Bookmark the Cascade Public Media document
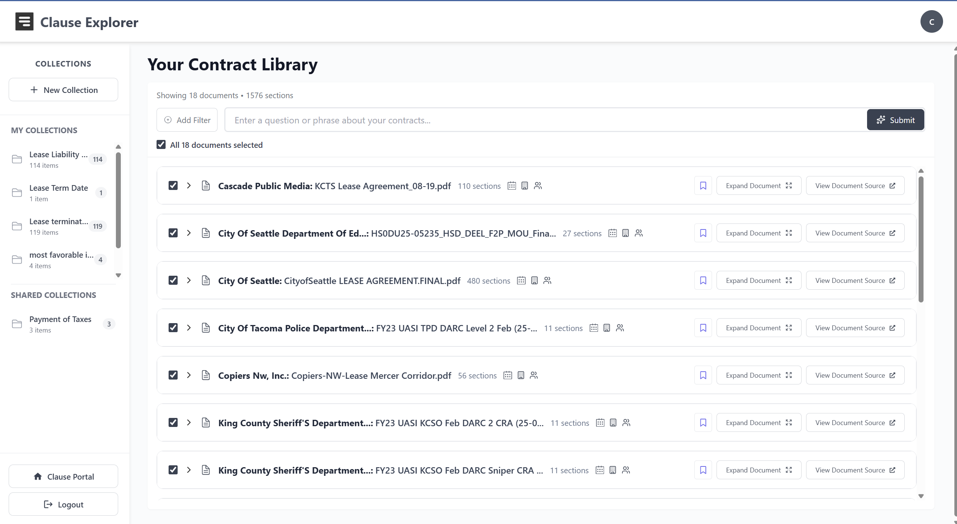This screenshot has height=524, width=957. 703,185
